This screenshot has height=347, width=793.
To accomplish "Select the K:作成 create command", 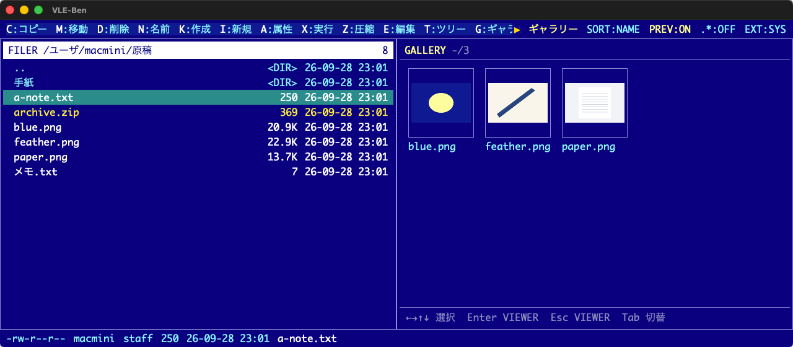I will tap(195, 29).
